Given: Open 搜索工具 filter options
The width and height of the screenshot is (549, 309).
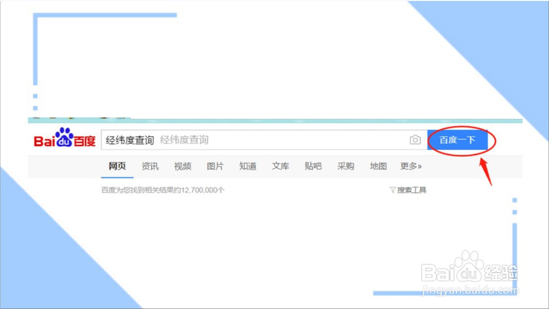Looking at the screenshot, I should [x=408, y=190].
